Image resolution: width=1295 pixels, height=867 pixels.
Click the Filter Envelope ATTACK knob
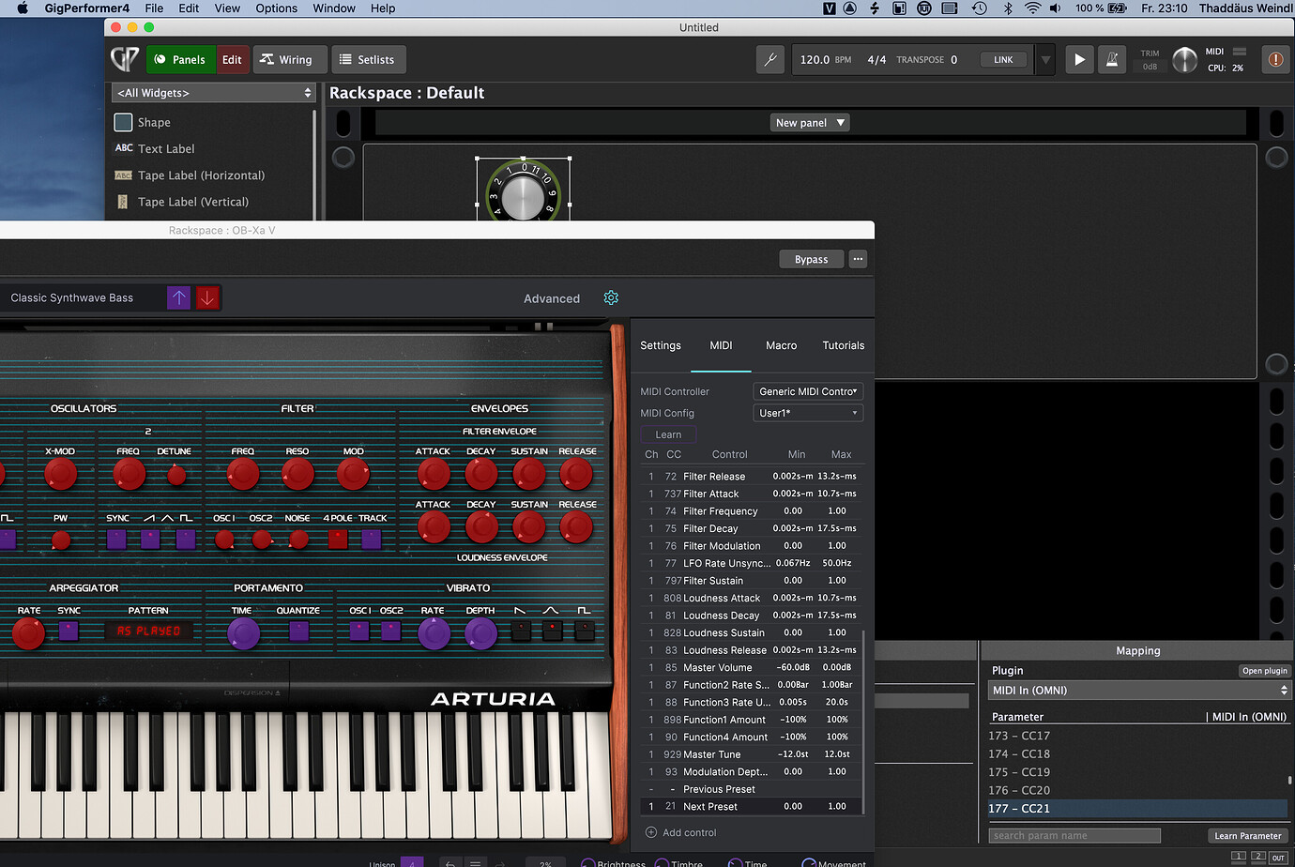[434, 475]
